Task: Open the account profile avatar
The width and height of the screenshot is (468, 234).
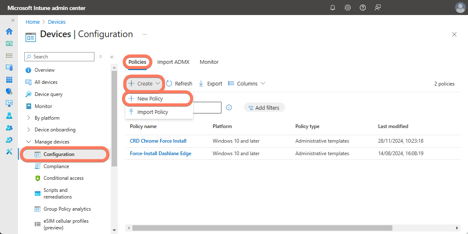Action: click(460, 8)
